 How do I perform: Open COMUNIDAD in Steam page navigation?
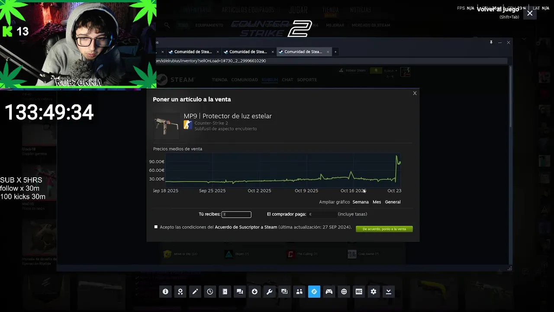(x=245, y=80)
